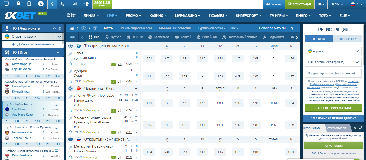Click the search magnifier in match search
Image resolution: width=366 pixels, height=160 pixels.
(x=292, y=28)
